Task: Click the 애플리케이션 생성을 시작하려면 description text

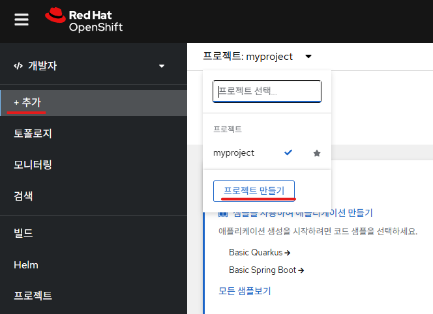Action: click(318, 231)
